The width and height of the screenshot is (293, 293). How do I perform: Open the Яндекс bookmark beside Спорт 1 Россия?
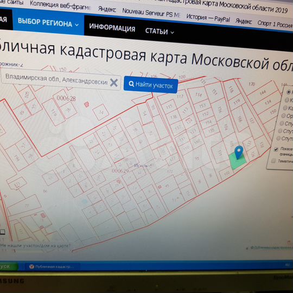coord(244,21)
